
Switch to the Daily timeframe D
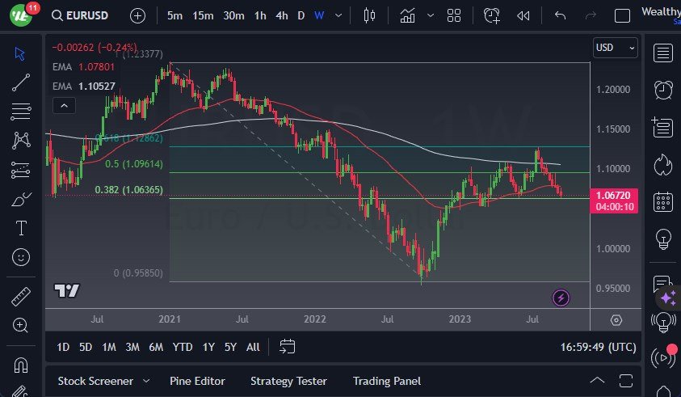(x=301, y=15)
